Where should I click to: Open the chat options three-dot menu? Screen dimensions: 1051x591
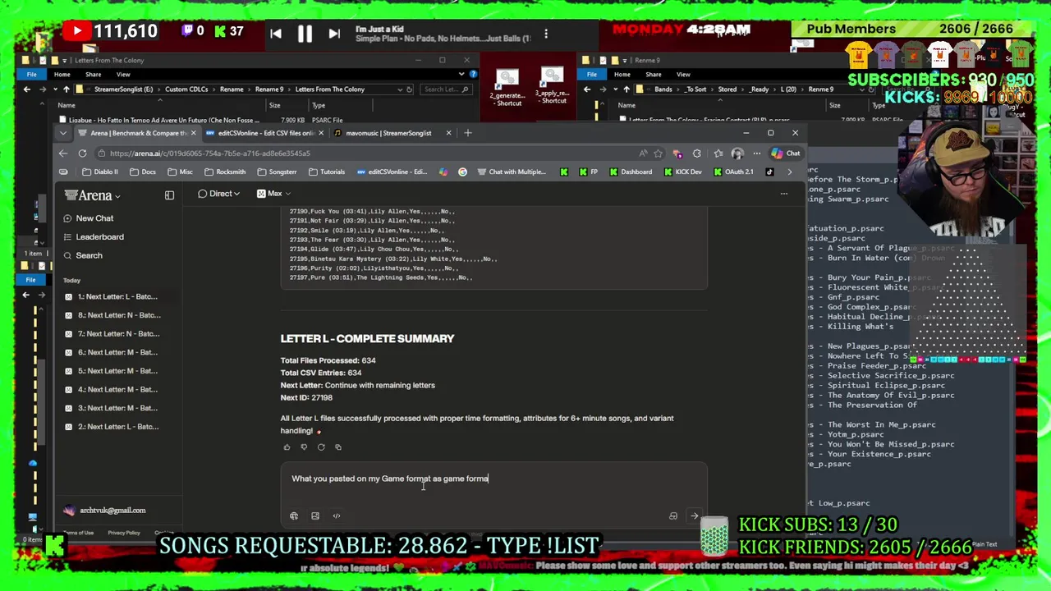pos(784,194)
